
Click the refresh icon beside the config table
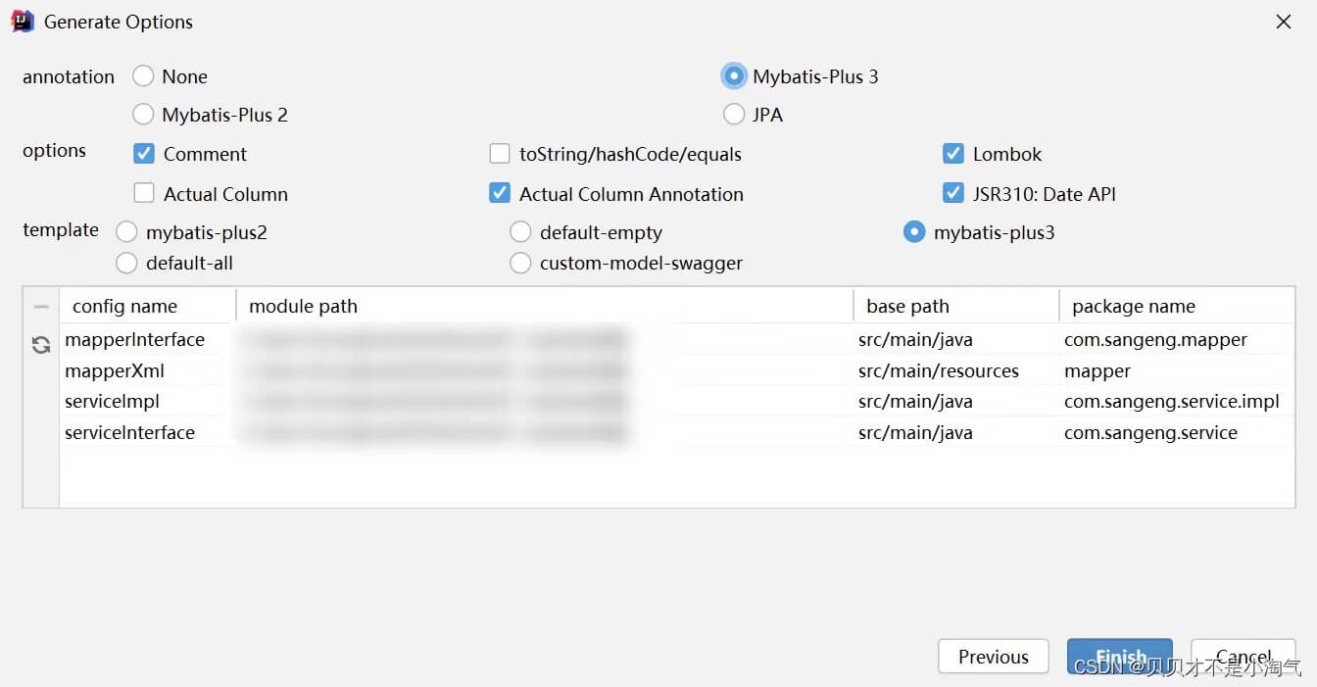pos(41,345)
